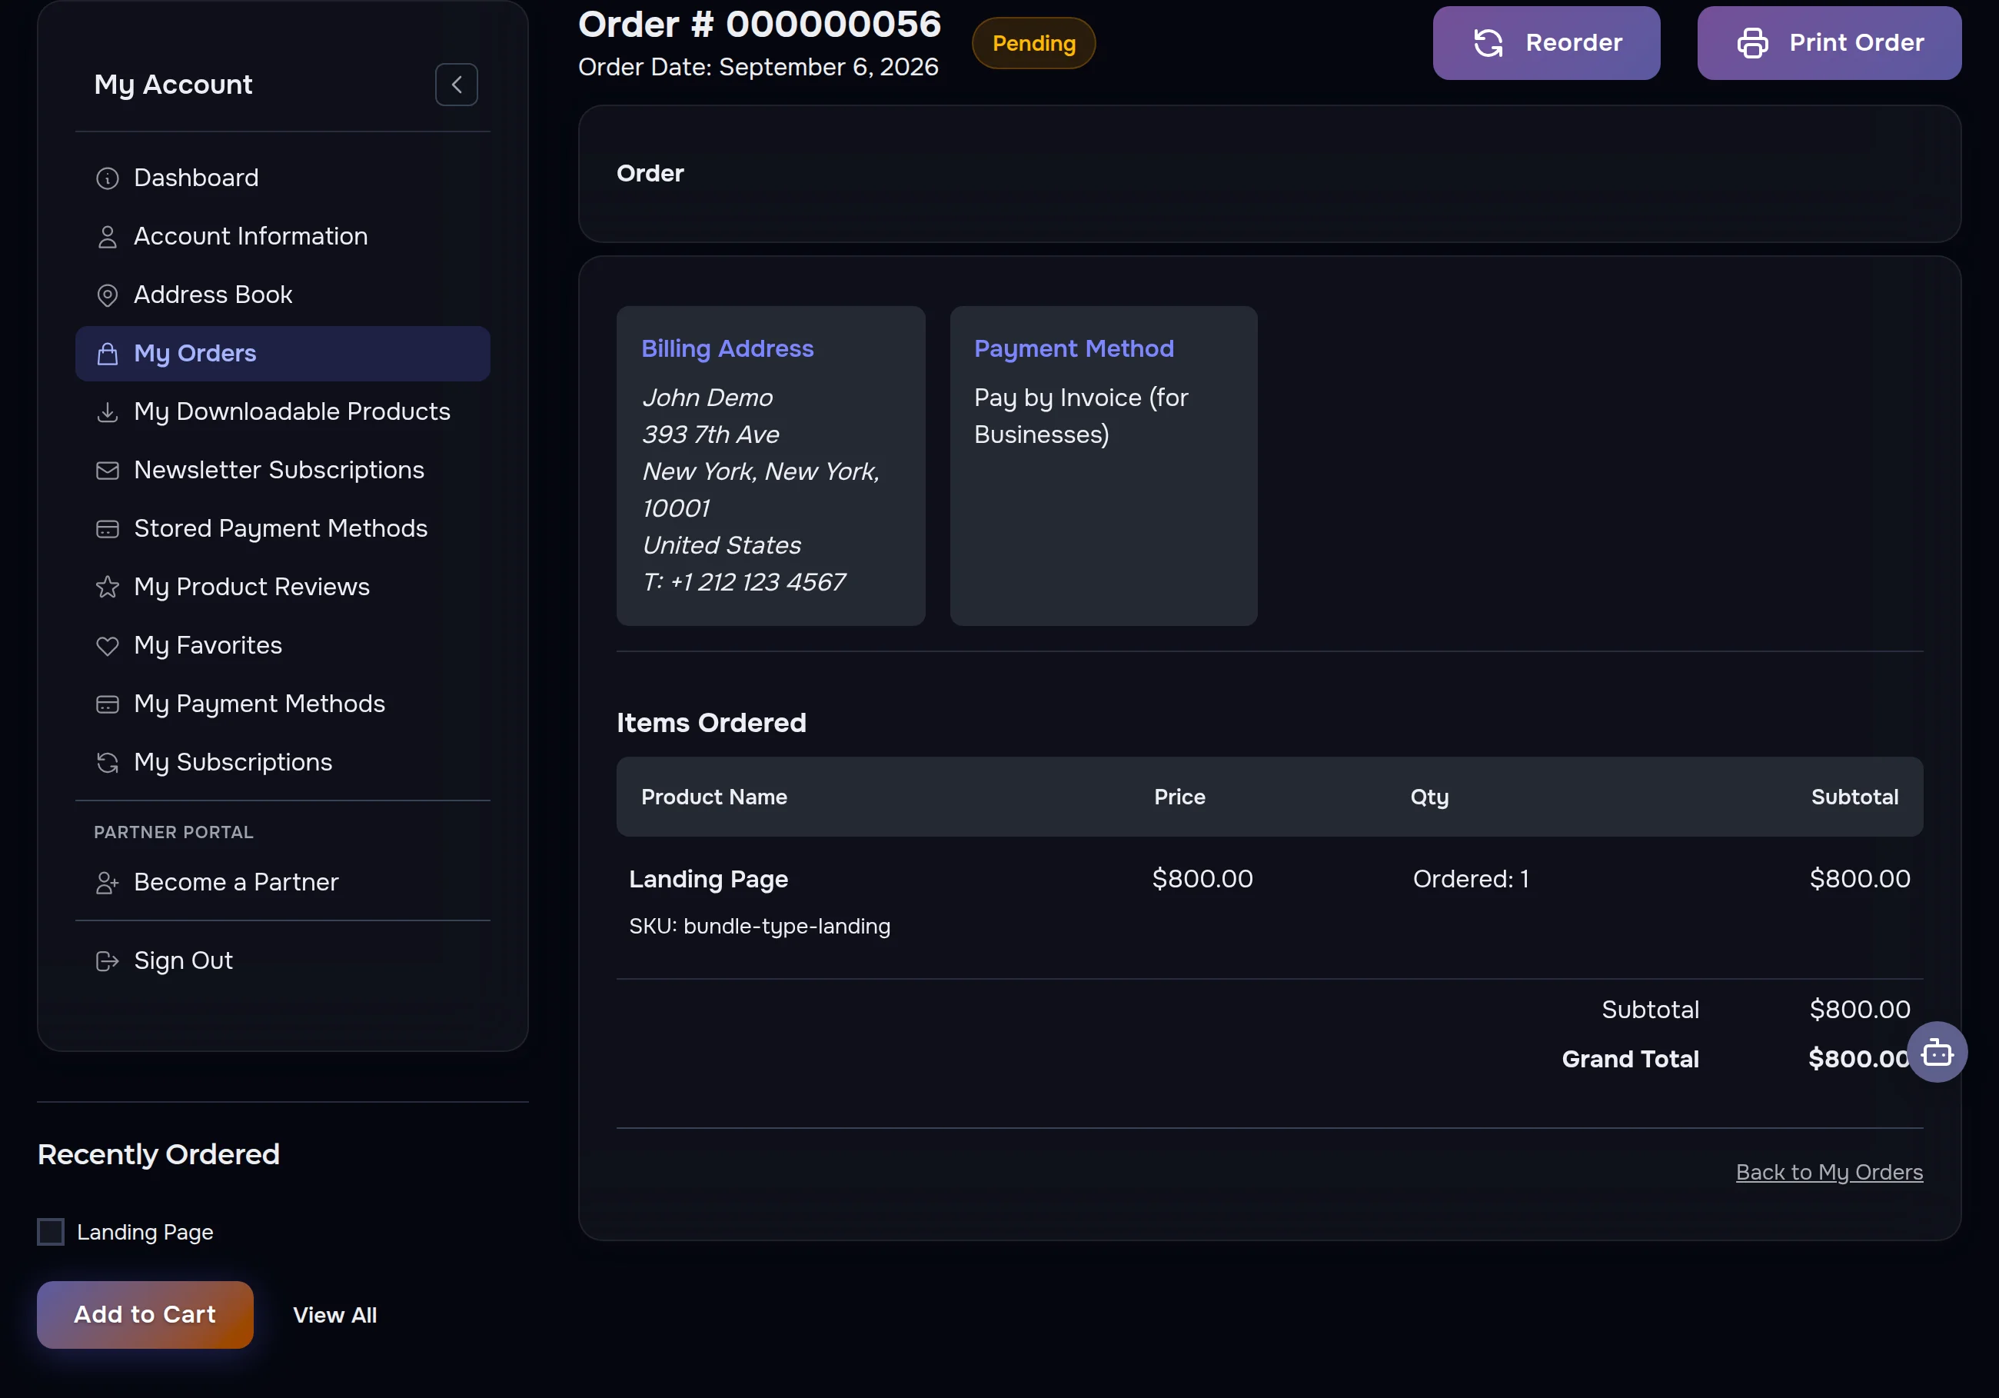Click the download icon beside My Downloadable Products
This screenshot has height=1398, width=1999.
coord(107,412)
